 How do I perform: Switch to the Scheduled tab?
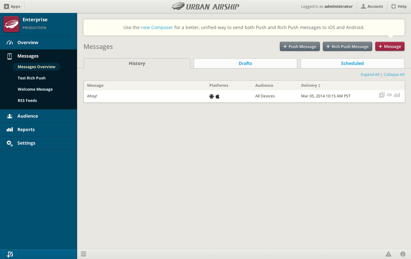pyautogui.click(x=352, y=63)
